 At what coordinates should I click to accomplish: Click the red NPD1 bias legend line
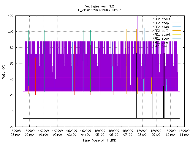click(x=177, y=42)
